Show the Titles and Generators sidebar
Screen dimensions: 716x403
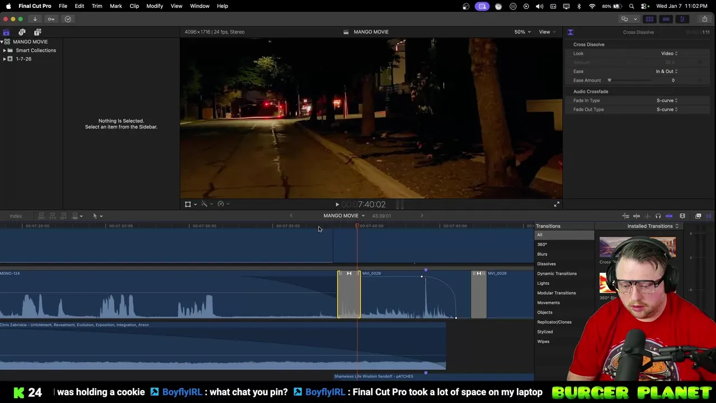37,32
